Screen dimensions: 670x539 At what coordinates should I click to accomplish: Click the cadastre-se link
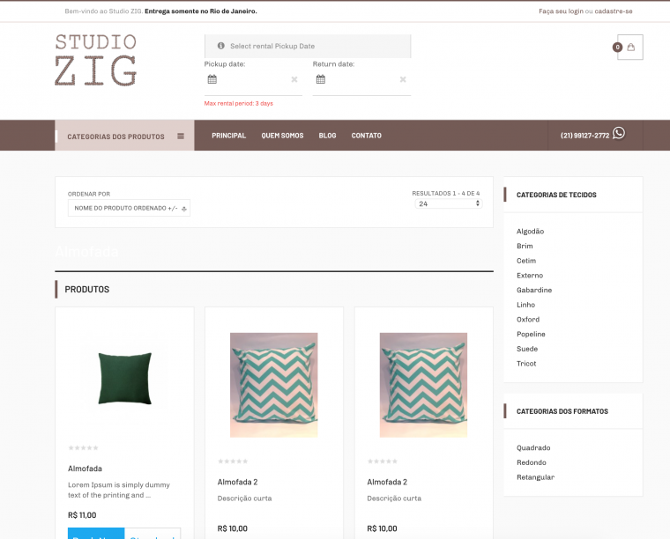(x=614, y=11)
